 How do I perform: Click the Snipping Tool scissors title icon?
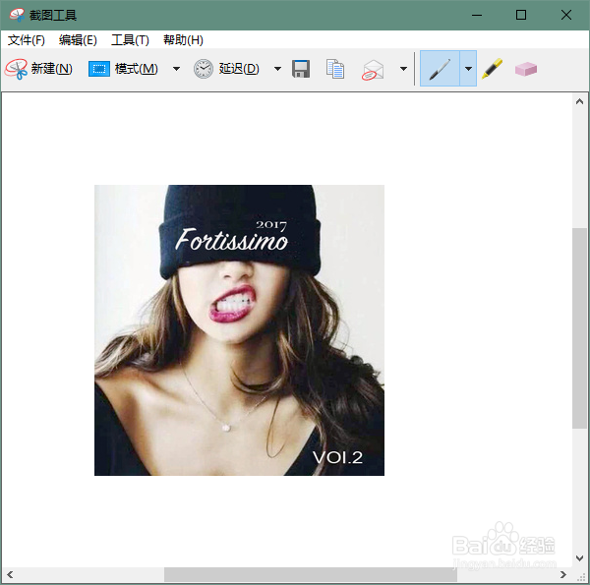[18, 15]
